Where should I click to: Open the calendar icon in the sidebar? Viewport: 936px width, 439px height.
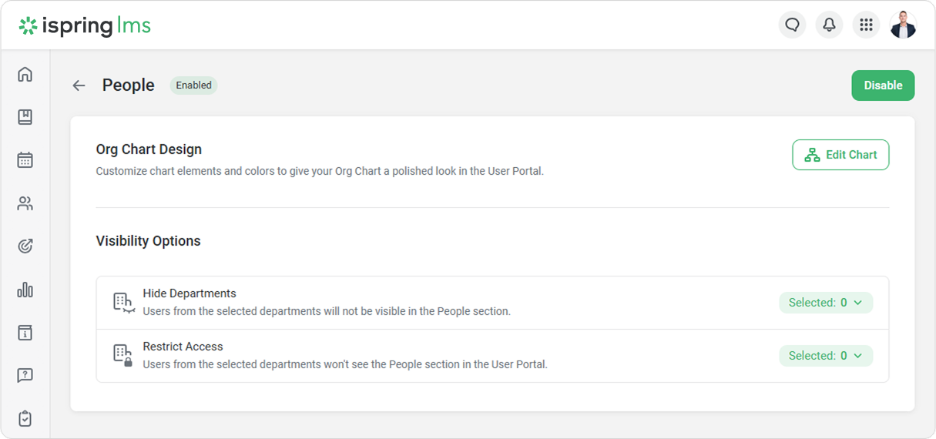pos(25,160)
